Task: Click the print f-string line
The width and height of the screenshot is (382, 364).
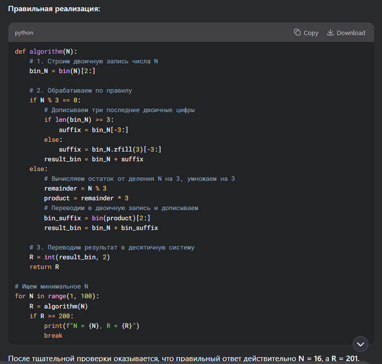Action: pyautogui.click(x=92, y=326)
